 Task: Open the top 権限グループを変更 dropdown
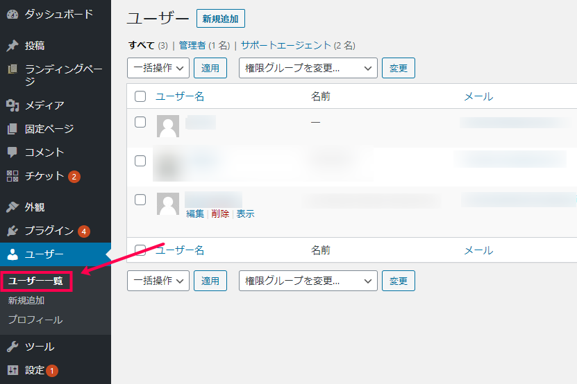pyautogui.click(x=308, y=68)
